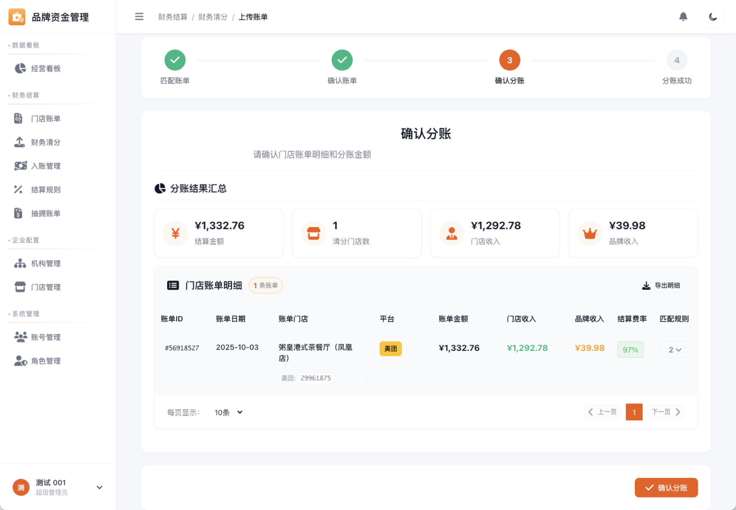Screen dimensions: 736x510
Task: Open 经营看板 dashboard in sidebar
Action: click(46, 69)
